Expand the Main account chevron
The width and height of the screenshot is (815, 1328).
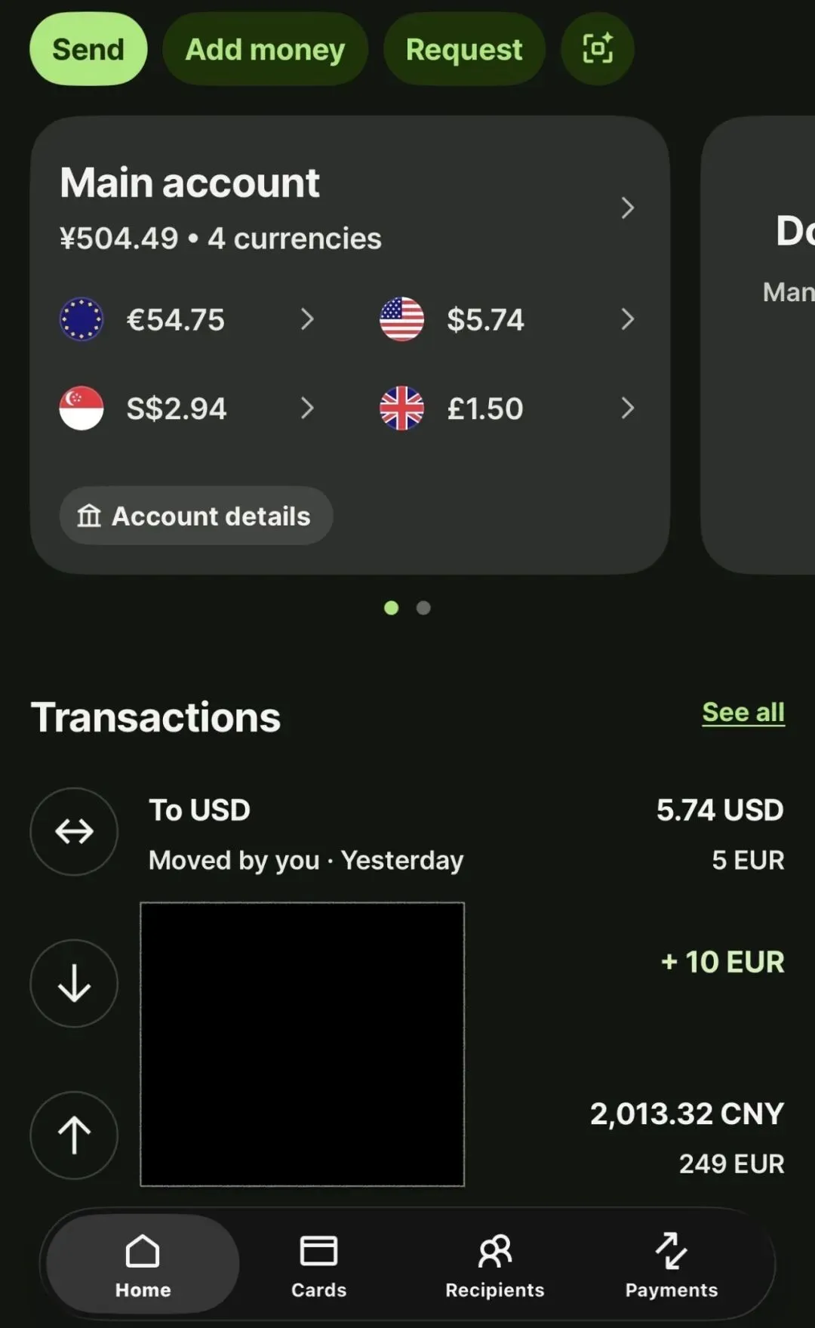627,208
